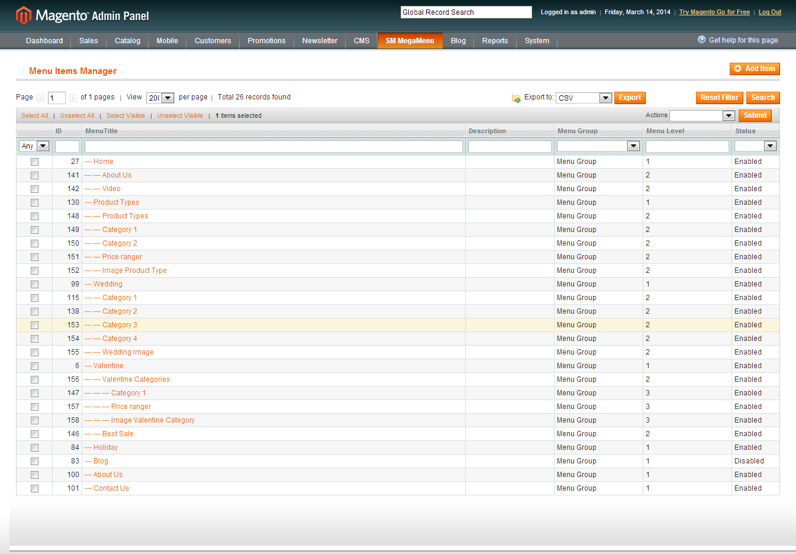The height and width of the screenshot is (554, 796).
Task: Click the ID filter input
Action: pos(67,146)
